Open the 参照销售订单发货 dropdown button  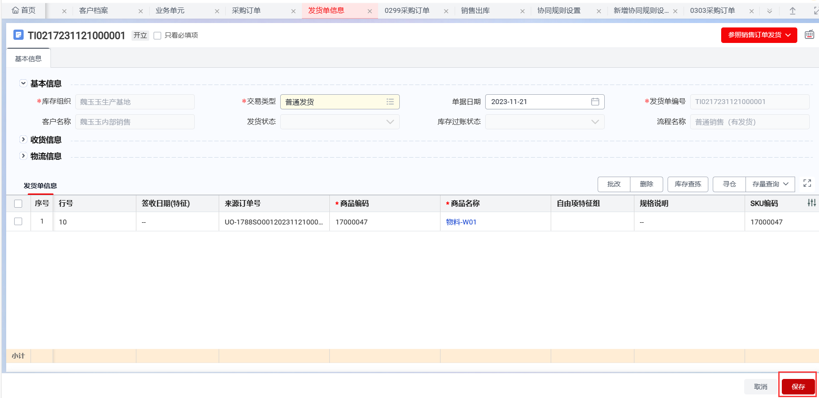(x=759, y=35)
